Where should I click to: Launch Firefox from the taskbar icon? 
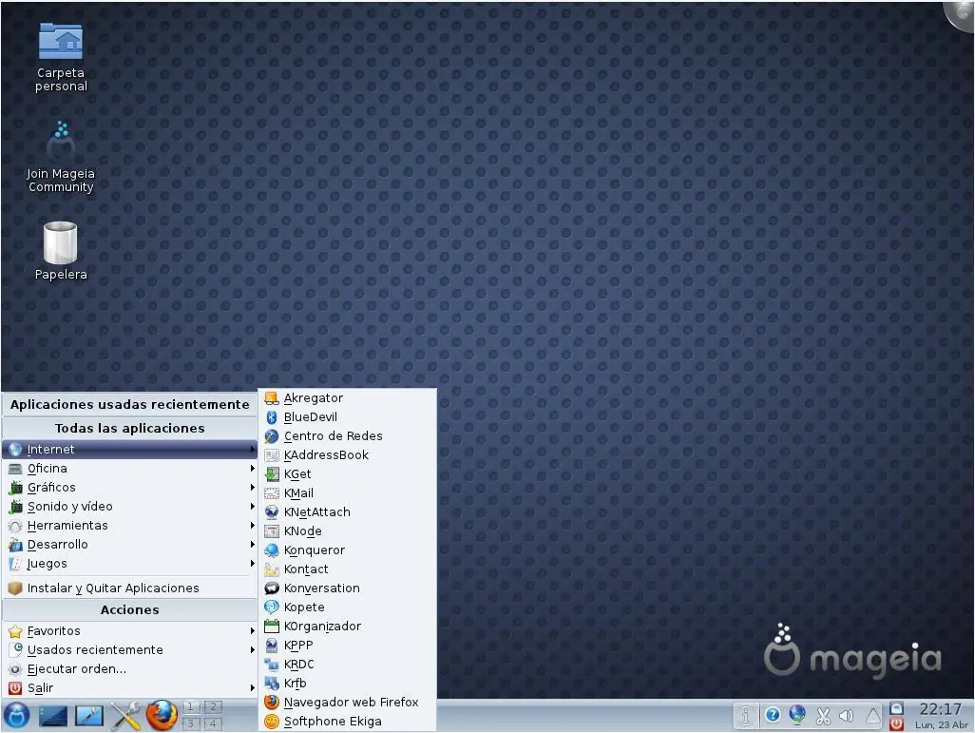[162, 714]
